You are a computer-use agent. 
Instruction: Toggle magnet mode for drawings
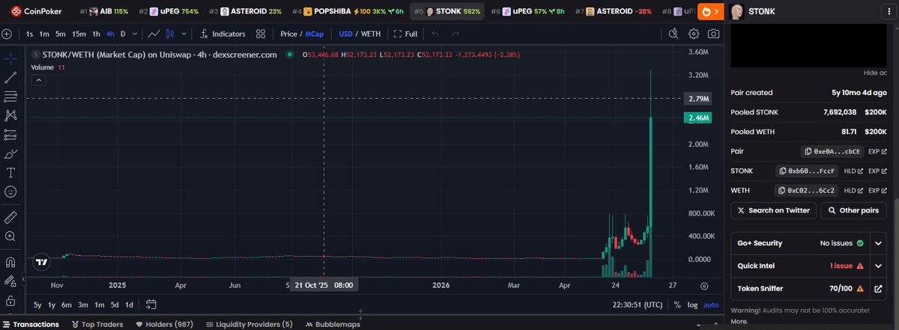click(x=10, y=263)
